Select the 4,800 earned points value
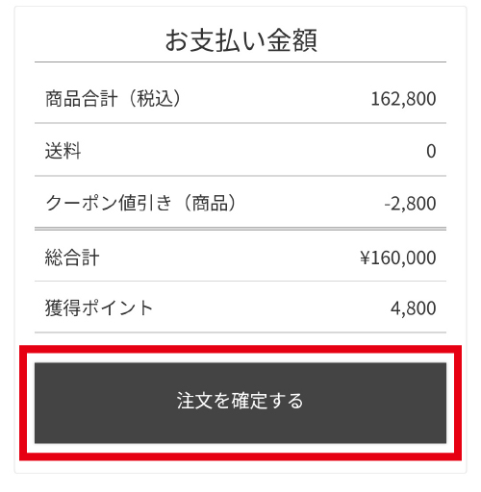Viewport: 481px width, 492px height. (x=413, y=308)
